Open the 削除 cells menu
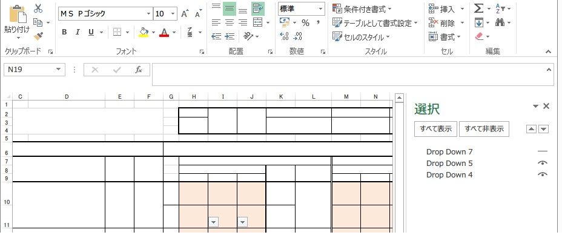This screenshot has height=235, width=562. [x=446, y=23]
